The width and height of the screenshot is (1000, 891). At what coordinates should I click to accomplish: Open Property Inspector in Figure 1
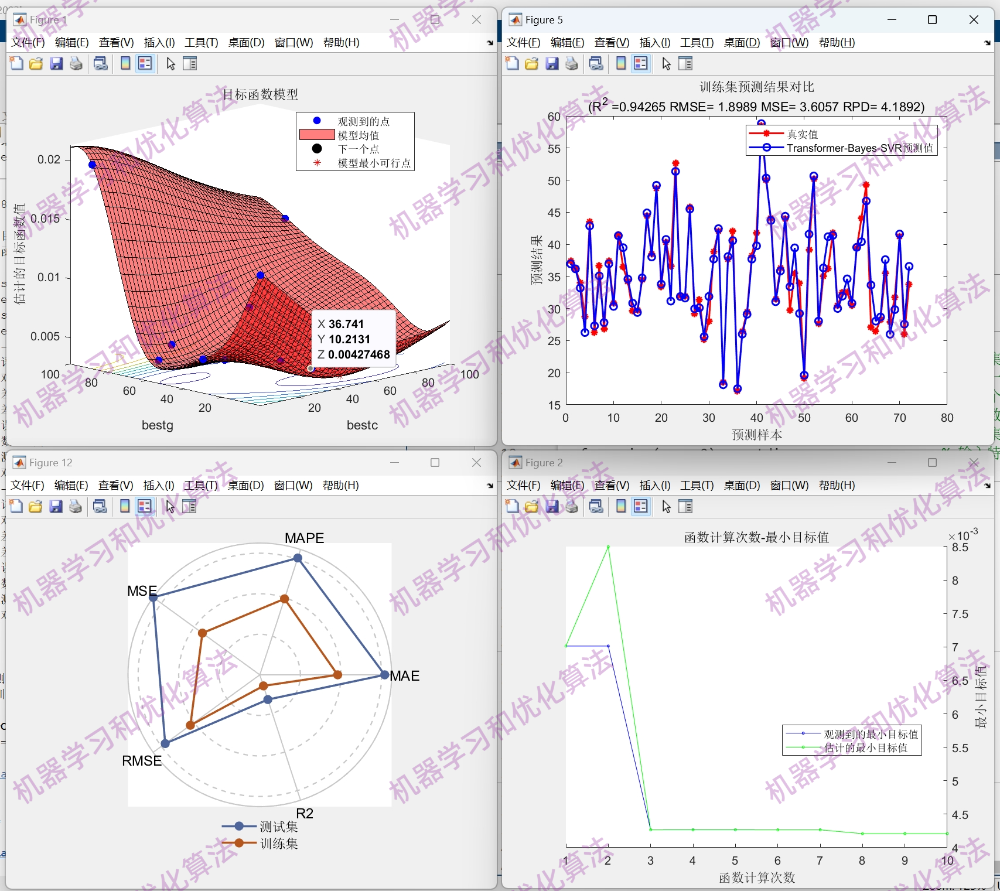pos(190,64)
